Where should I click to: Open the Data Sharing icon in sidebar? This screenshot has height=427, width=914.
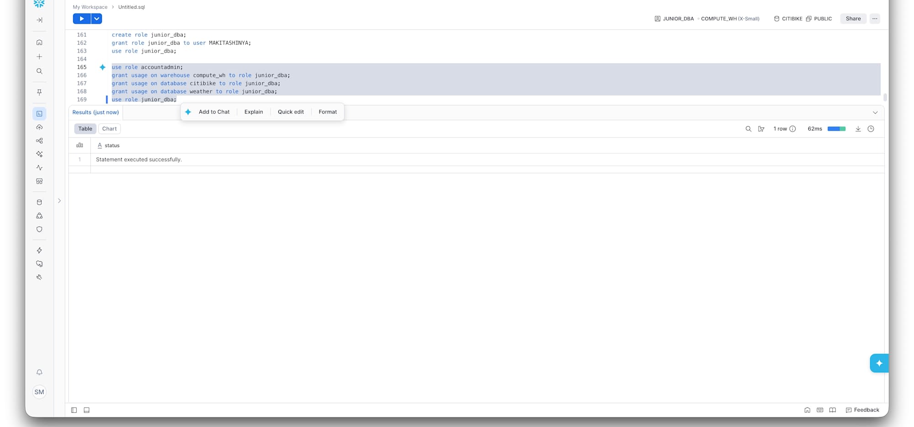point(39,216)
